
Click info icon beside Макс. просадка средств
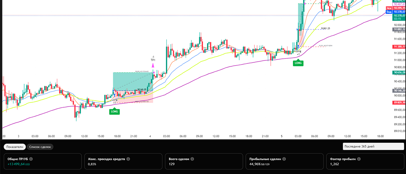click(x=128, y=159)
